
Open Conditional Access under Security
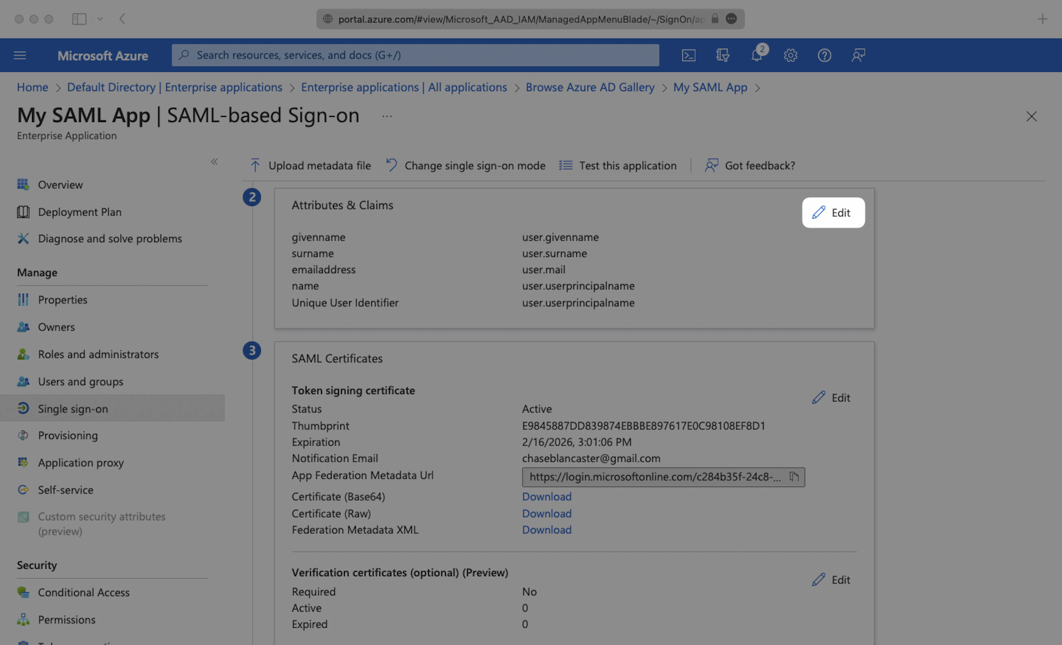[x=84, y=592]
